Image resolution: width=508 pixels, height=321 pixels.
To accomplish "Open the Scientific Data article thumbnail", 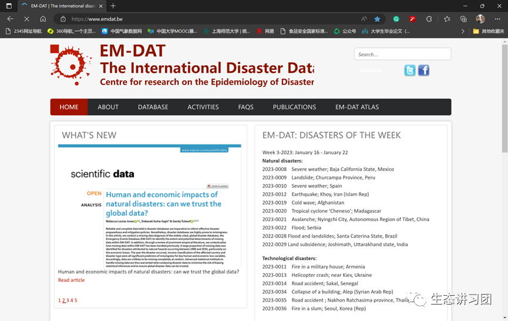I will tap(149, 206).
